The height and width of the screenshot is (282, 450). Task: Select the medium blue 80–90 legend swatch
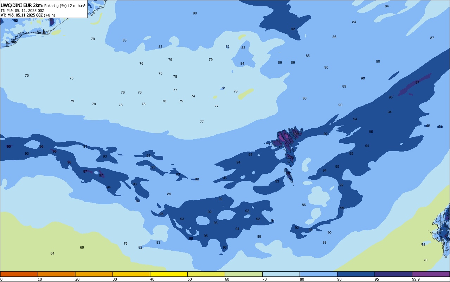point(319,274)
